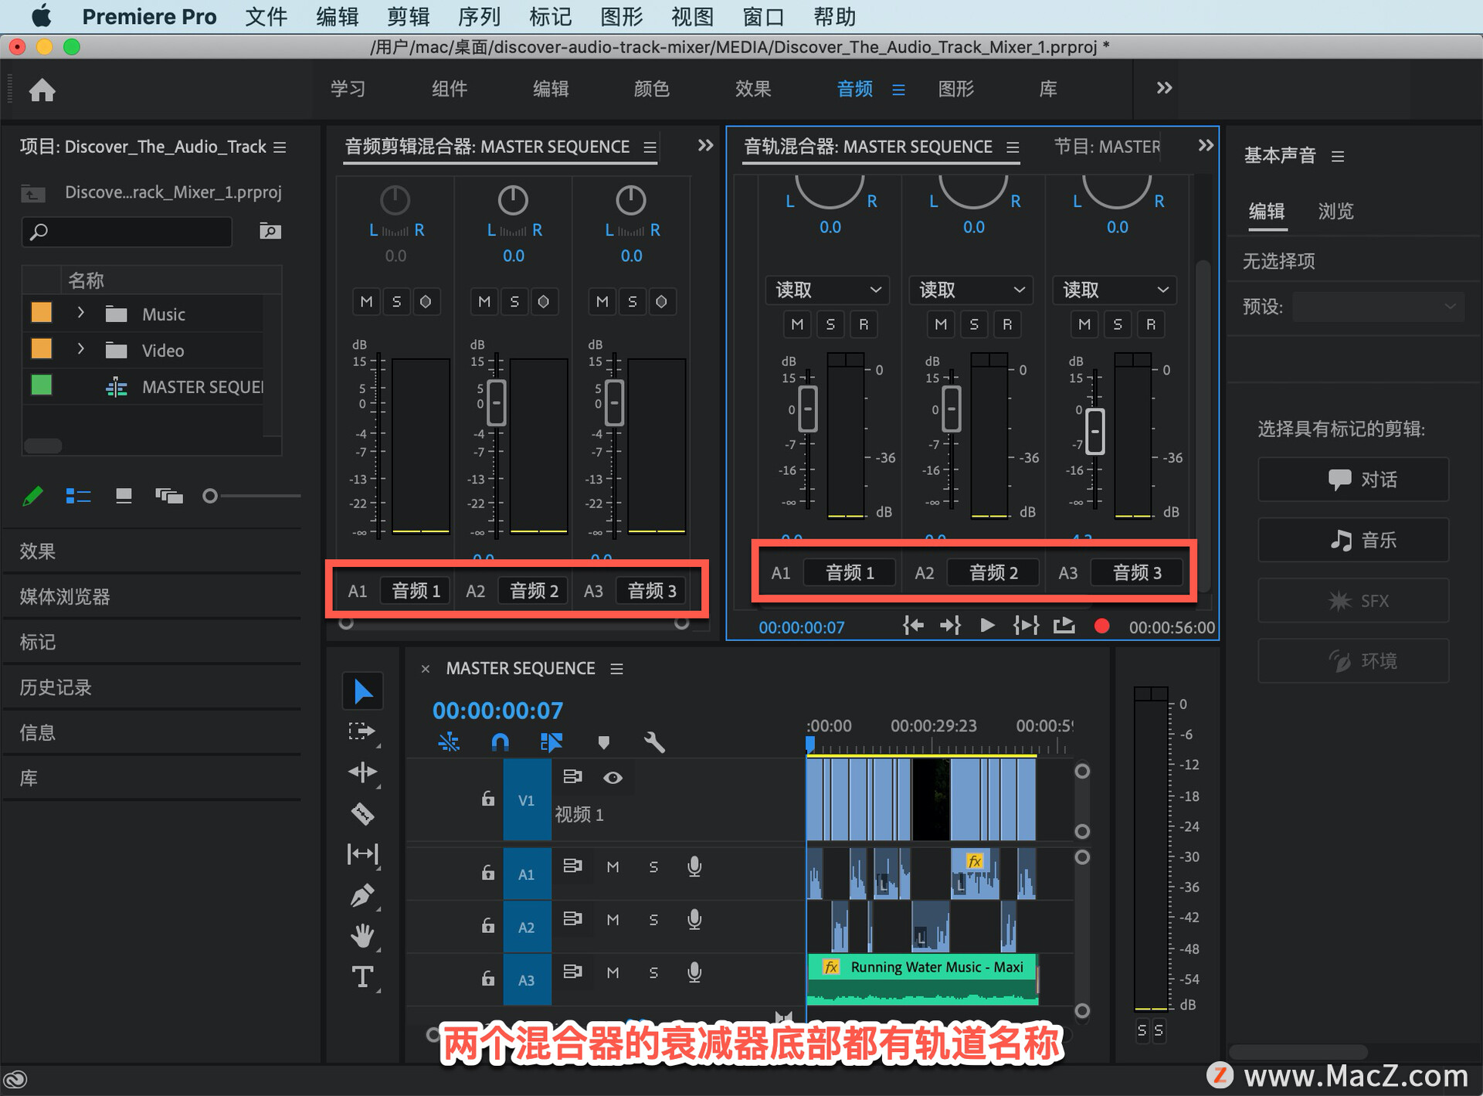
Task: Click the Home icon
Action: (x=42, y=90)
